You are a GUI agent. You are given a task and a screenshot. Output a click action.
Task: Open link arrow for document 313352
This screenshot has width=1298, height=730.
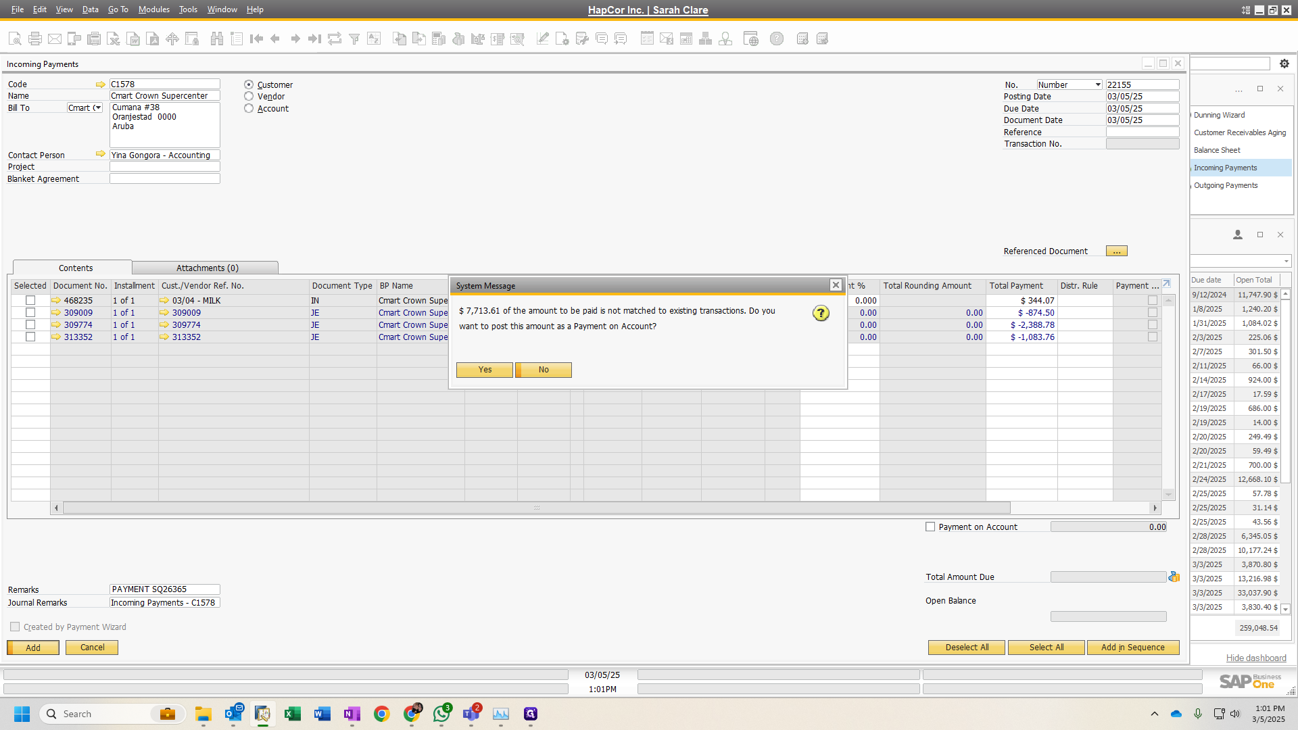click(56, 337)
